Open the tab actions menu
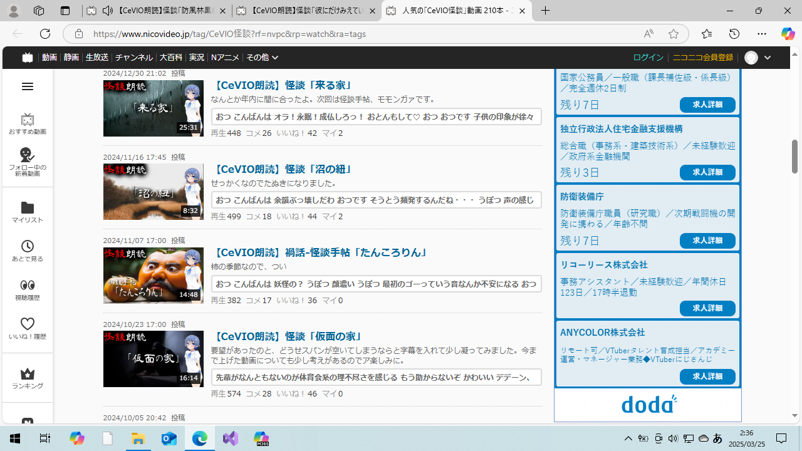Screen dimensions: 802x451 65,11
